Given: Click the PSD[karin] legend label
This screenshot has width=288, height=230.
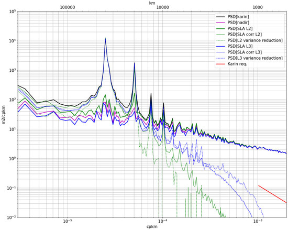Looking at the screenshot, I should point(238,17).
